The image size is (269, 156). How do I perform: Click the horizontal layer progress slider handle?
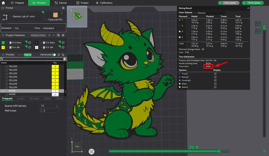(x=219, y=151)
